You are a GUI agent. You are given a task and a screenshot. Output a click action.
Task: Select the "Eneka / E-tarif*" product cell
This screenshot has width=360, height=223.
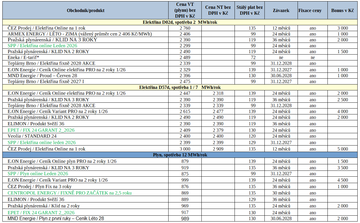coord(23,58)
